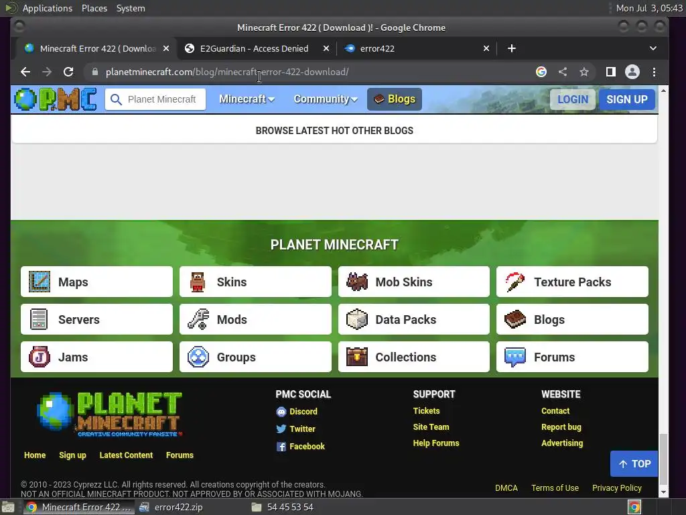Open a new tab with plus icon

[511, 48]
